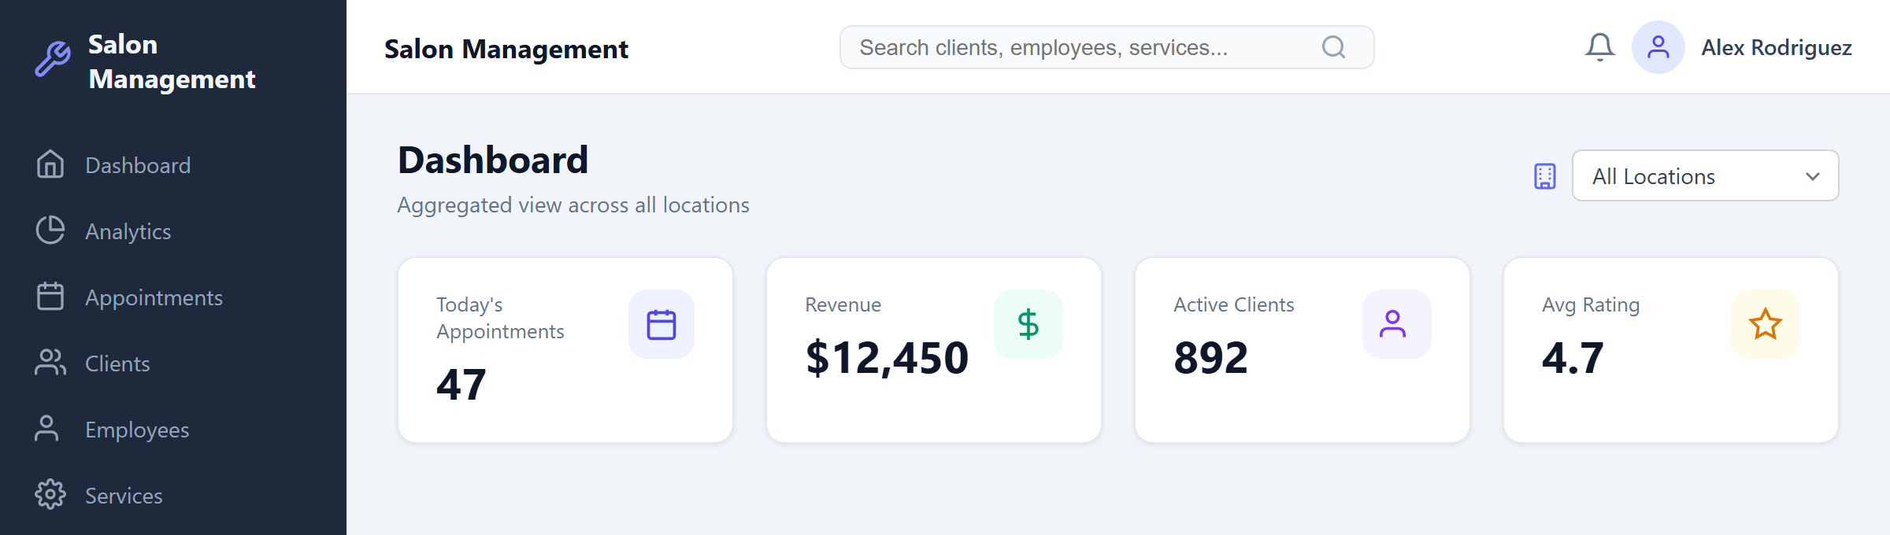
Task: Open the Appointments section
Action: (154, 297)
